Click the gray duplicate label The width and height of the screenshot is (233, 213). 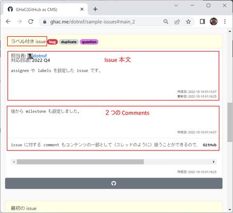tap(69, 42)
